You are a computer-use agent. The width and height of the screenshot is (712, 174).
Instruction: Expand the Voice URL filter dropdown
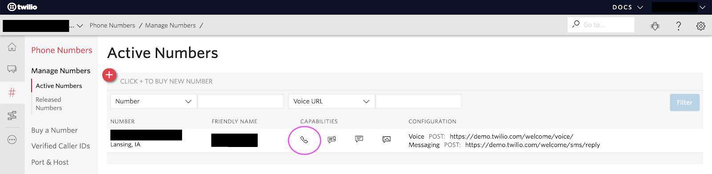tap(332, 101)
